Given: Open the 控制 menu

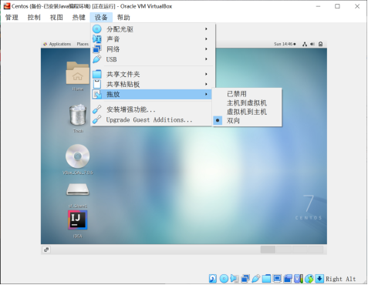Looking at the screenshot, I should 34,18.
